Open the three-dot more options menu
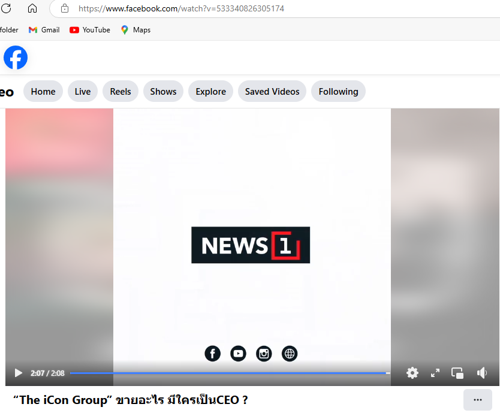Screen dimensions: 500x413 click(x=478, y=400)
